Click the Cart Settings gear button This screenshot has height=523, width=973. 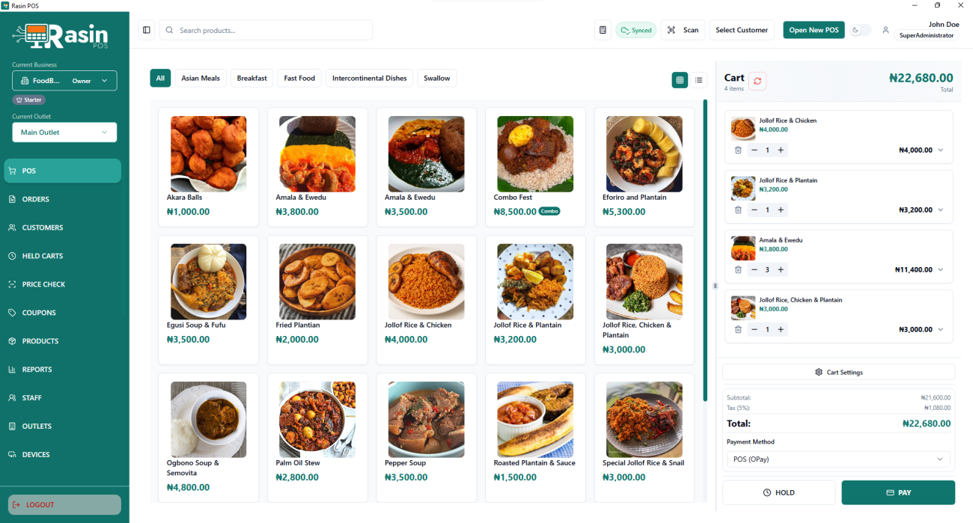pos(838,372)
